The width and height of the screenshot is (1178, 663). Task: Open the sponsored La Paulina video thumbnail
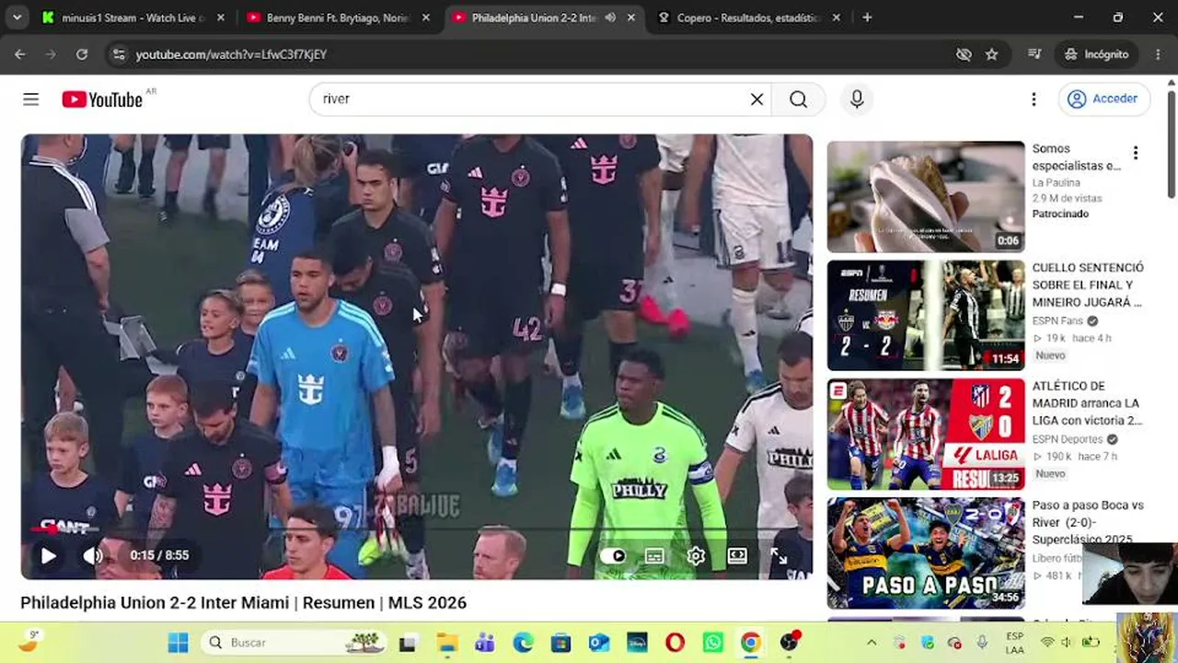pyautogui.click(x=926, y=196)
